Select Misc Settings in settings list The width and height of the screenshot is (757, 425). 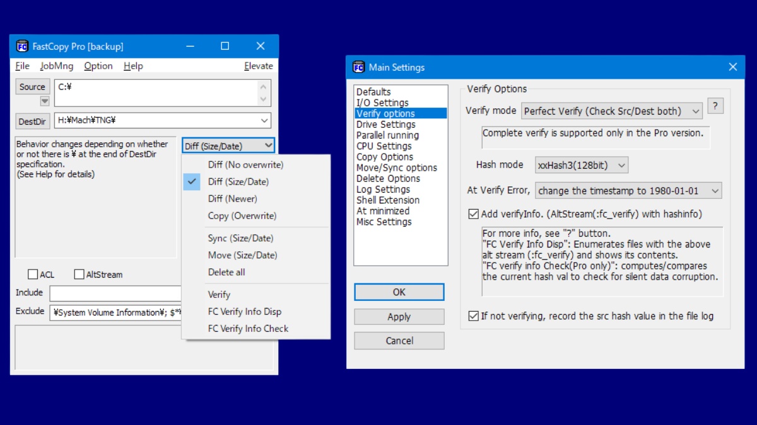pos(401,222)
